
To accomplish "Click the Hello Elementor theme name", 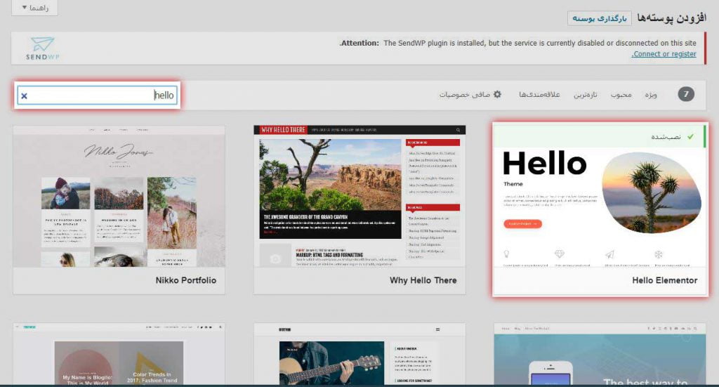I will (x=664, y=280).
